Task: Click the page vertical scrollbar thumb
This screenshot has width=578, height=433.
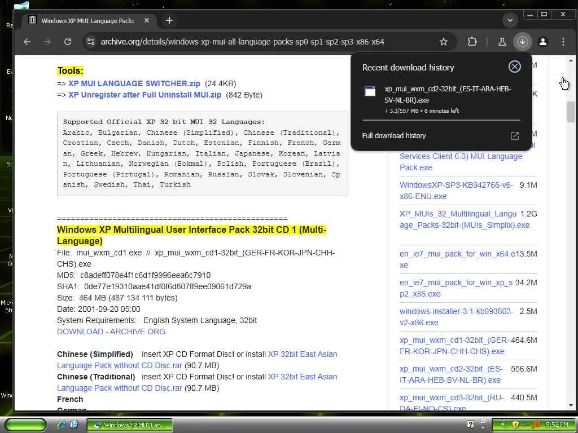Action: coord(571,112)
